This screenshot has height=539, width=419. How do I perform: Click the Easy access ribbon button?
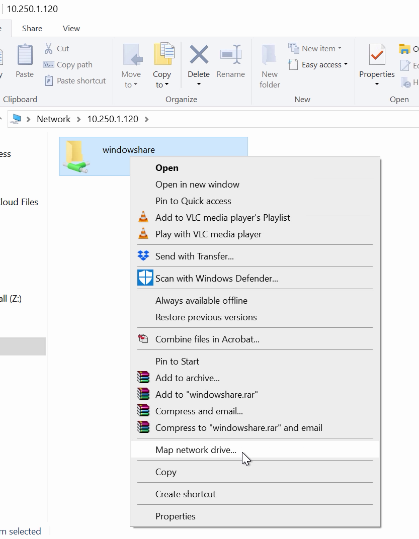point(318,65)
